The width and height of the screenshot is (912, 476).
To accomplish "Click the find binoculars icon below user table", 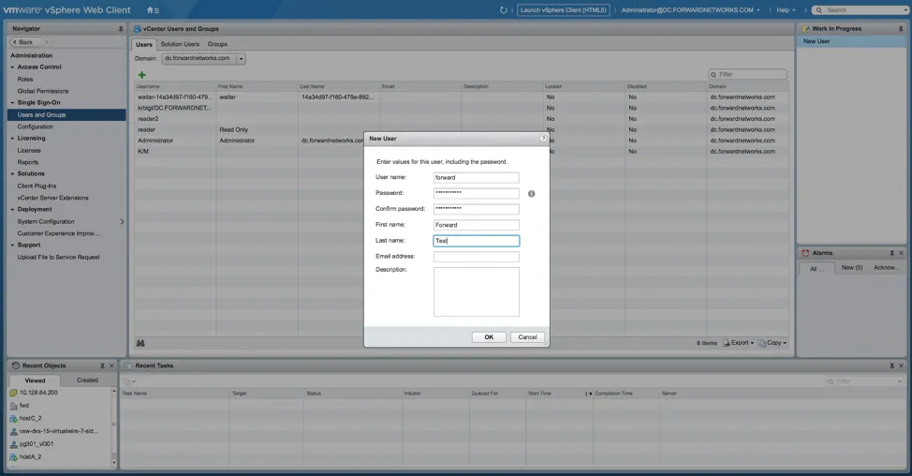I will tap(140, 343).
